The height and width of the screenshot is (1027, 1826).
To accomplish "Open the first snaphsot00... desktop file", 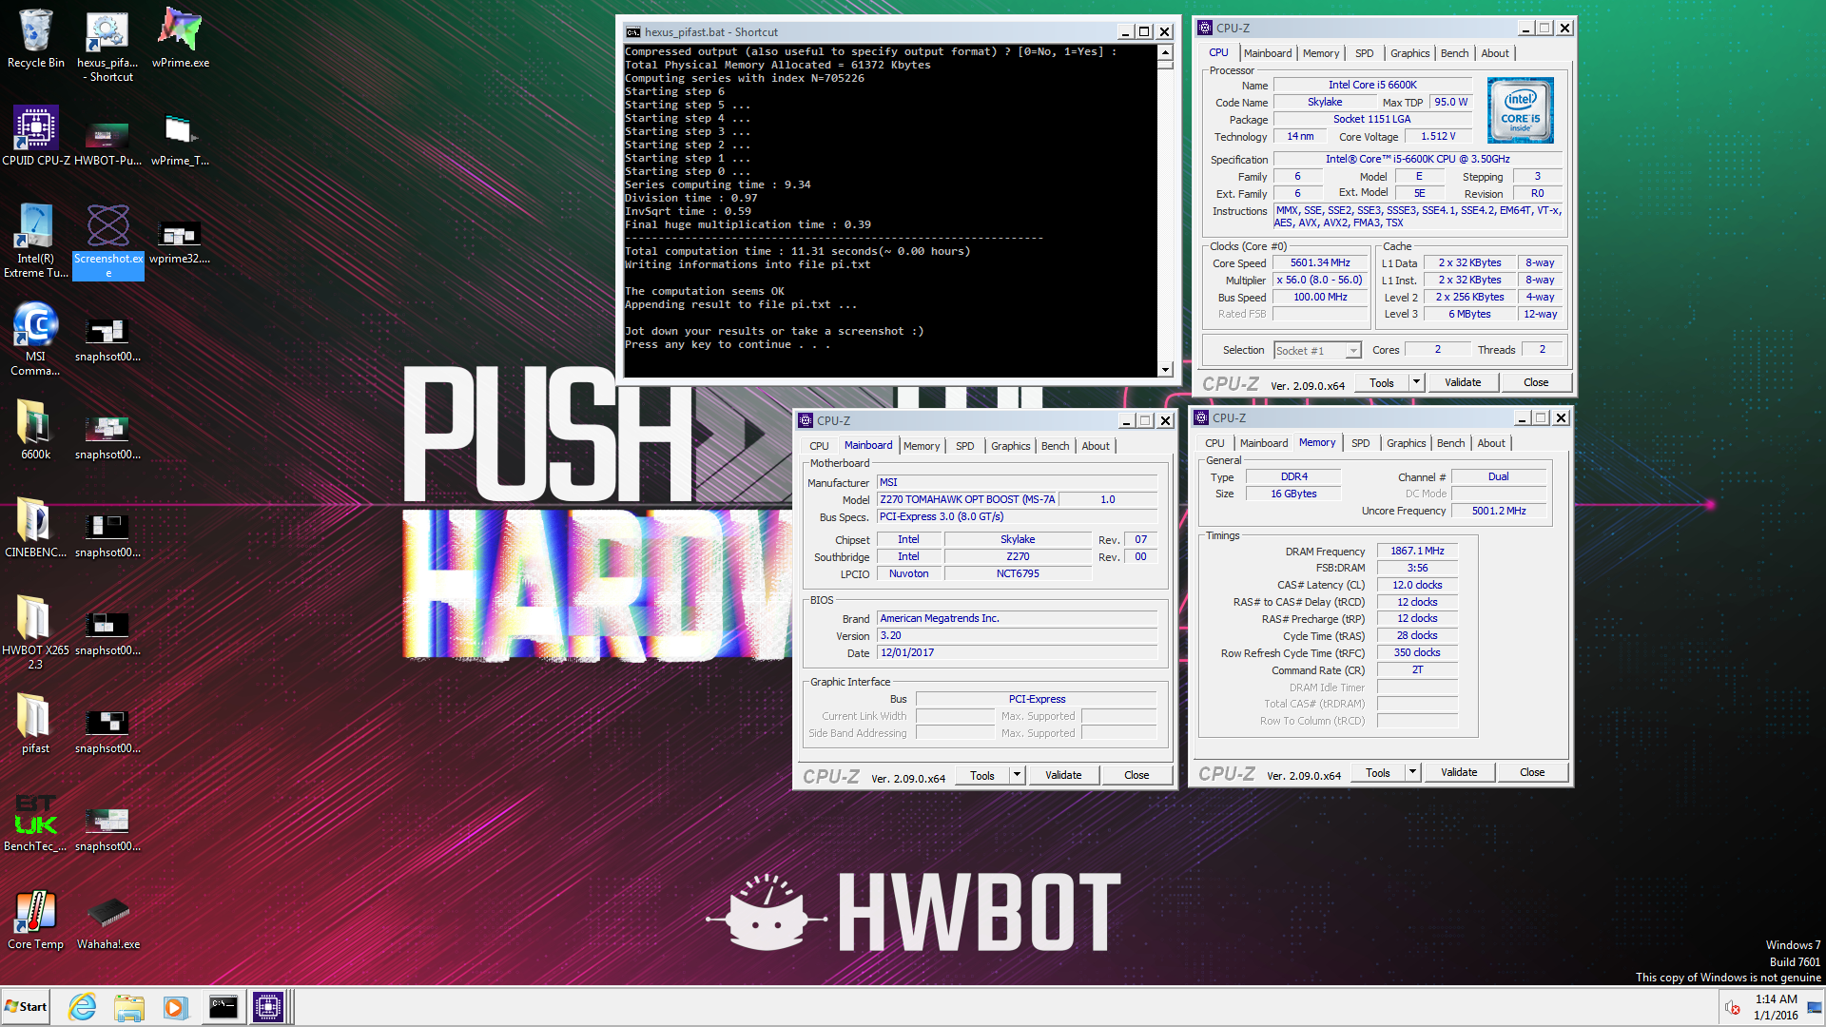I will coord(107,339).
